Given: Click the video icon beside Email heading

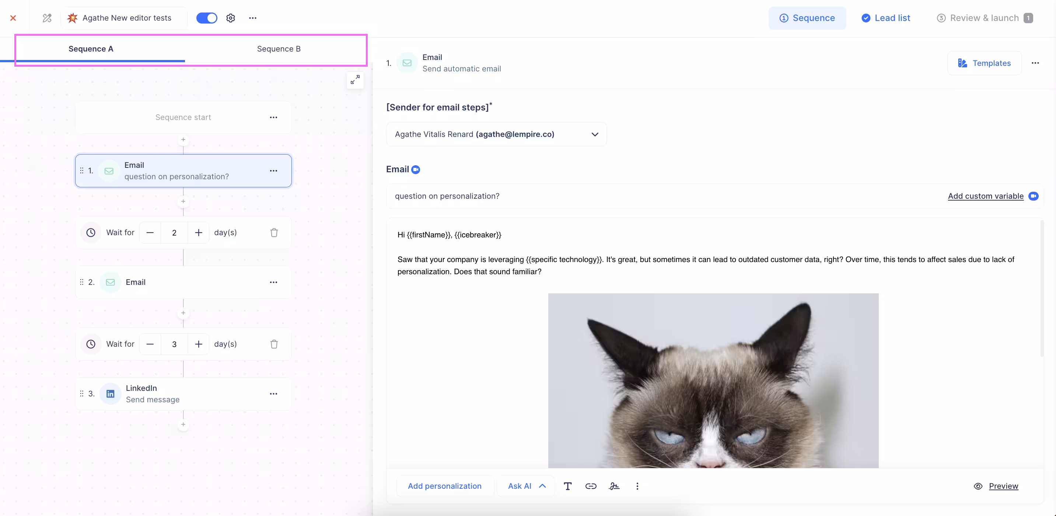Looking at the screenshot, I should click(x=415, y=170).
